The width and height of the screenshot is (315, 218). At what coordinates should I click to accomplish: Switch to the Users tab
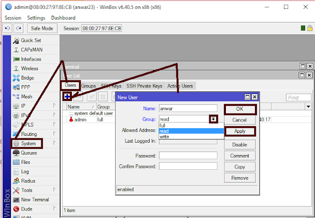tap(70, 86)
